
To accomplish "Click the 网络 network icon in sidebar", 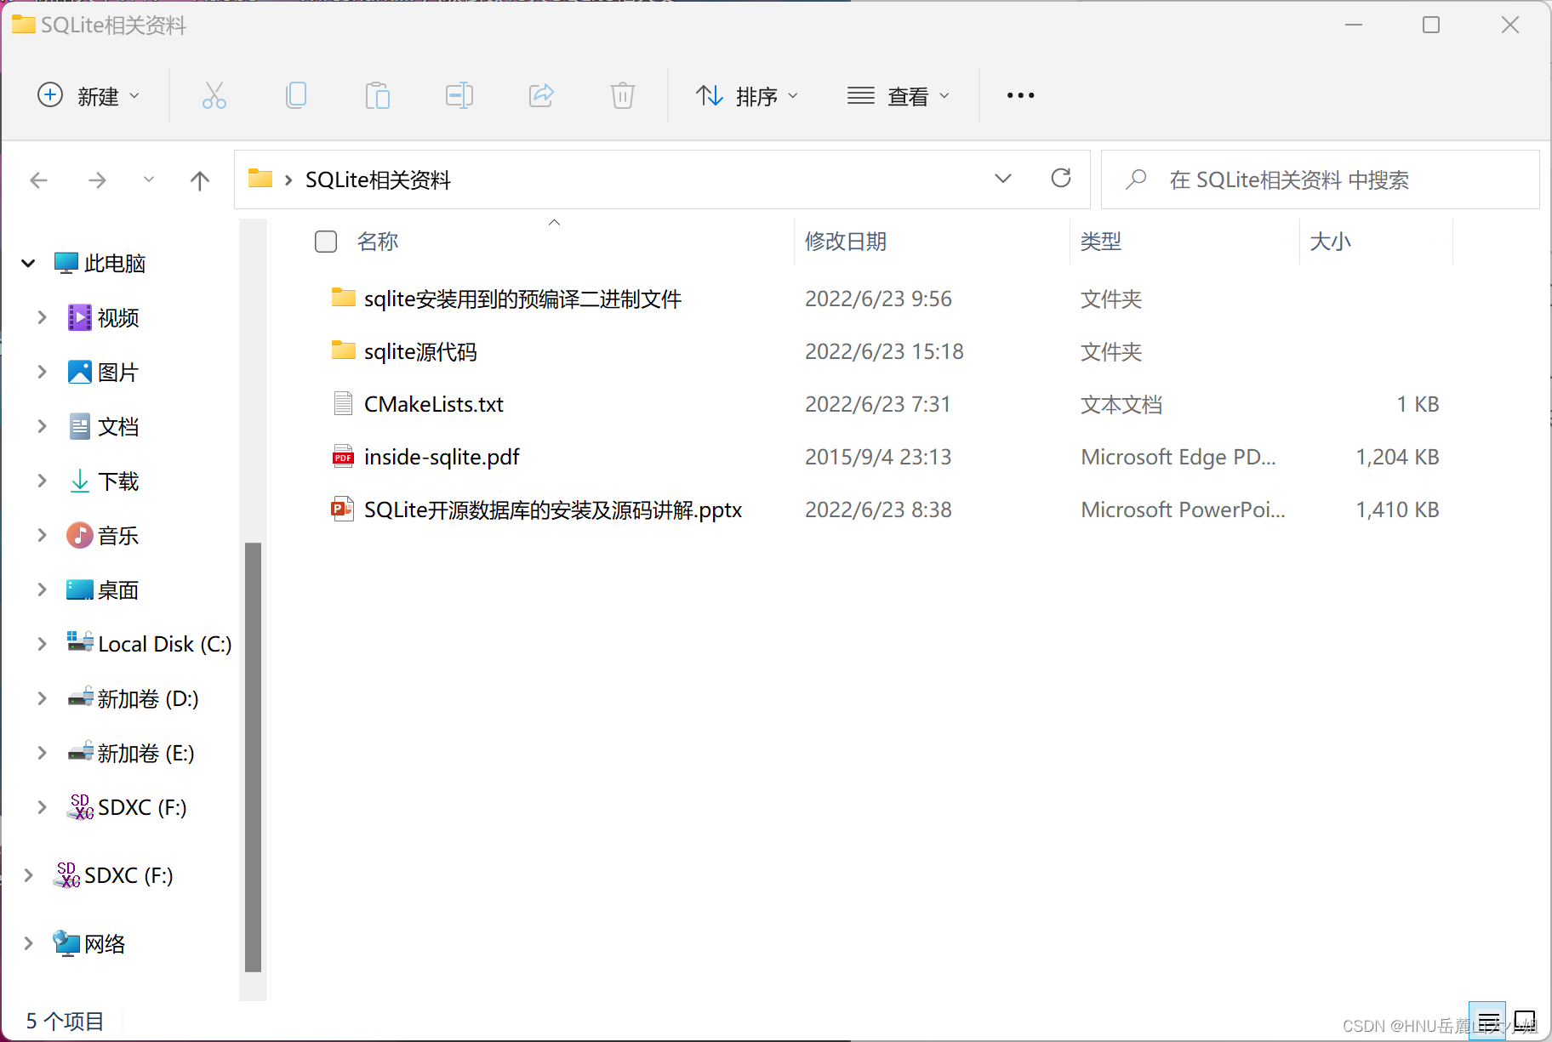I will (66, 943).
